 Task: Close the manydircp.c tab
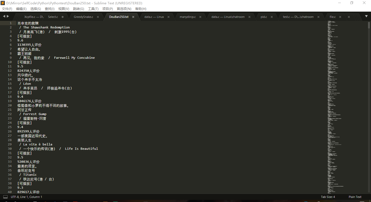pyautogui.click(x=200, y=17)
